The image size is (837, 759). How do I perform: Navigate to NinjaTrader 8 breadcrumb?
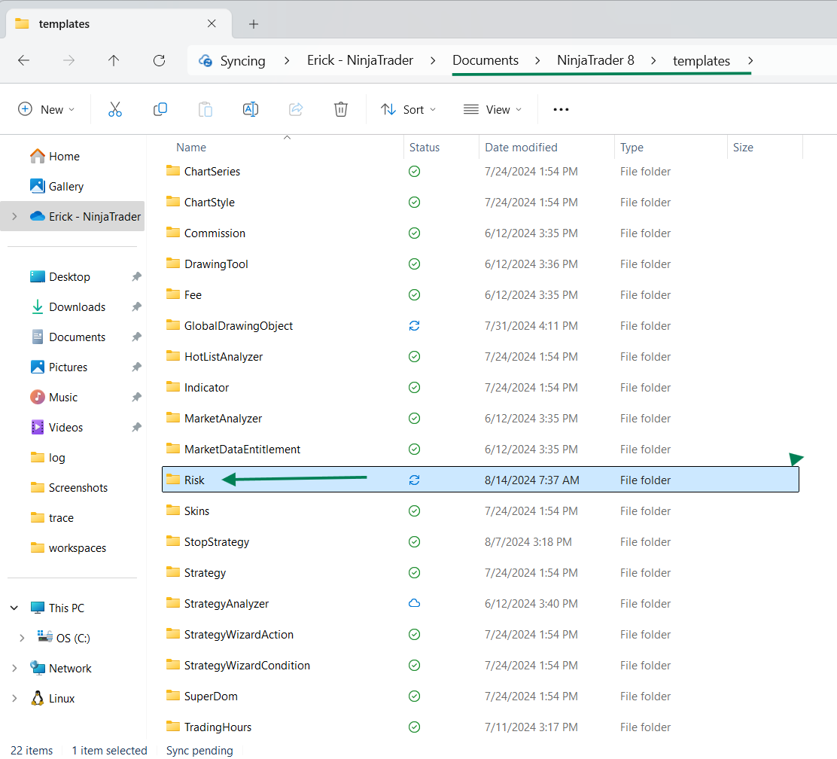pyautogui.click(x=595, y=60)
